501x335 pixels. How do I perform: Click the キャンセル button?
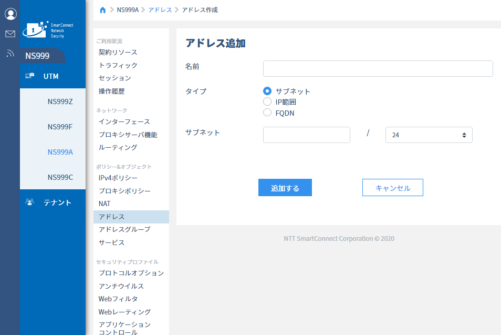[393, 188]
